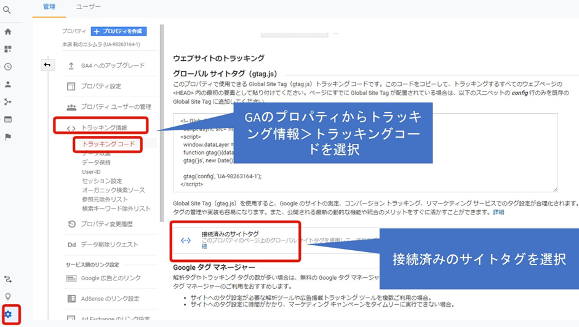The width and height of the screenshot is (579, 327).
Task: Click property user management people icon
Action: tap(71, 107)
